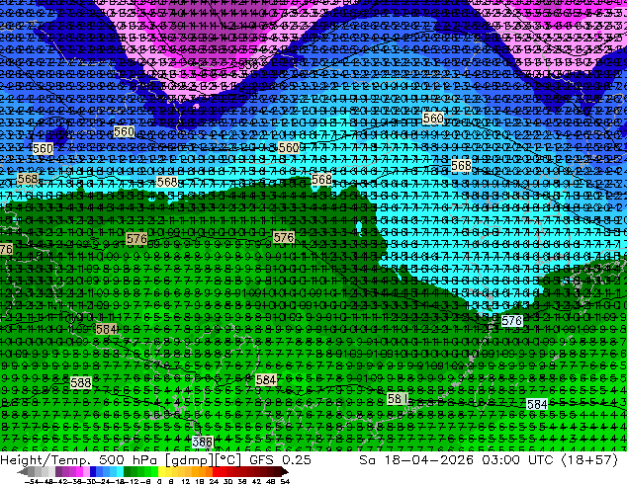The image size is (627, 484).
Task: Click the gray left arrow of the color scale
Action: [22, 471]
